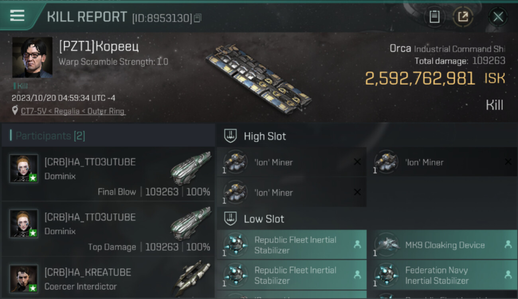Open the hamburger menu
Image resolution: width=518 pixels, height=299 pixels.
[x=17, y=16]
